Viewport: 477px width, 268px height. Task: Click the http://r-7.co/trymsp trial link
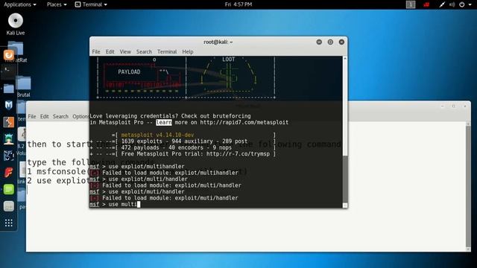pos(238,154)
